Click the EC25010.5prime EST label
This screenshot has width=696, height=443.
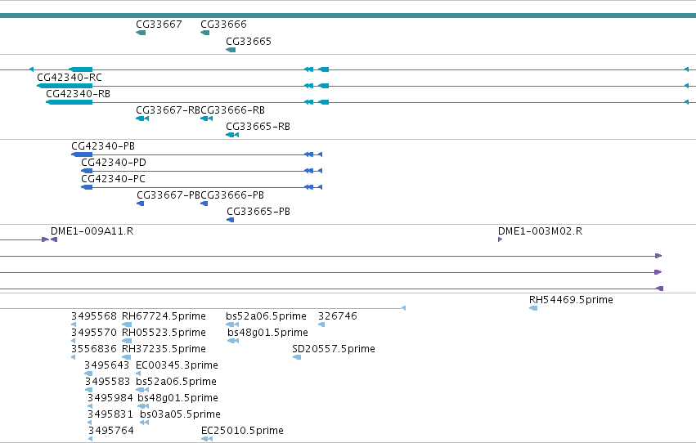coord(242,432)
